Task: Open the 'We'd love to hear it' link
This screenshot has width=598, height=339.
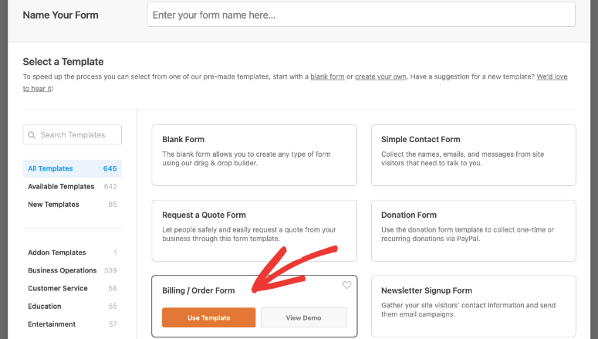Action: click(552, 76)
